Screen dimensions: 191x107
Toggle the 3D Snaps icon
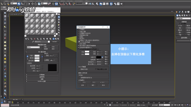click(60, 4)
